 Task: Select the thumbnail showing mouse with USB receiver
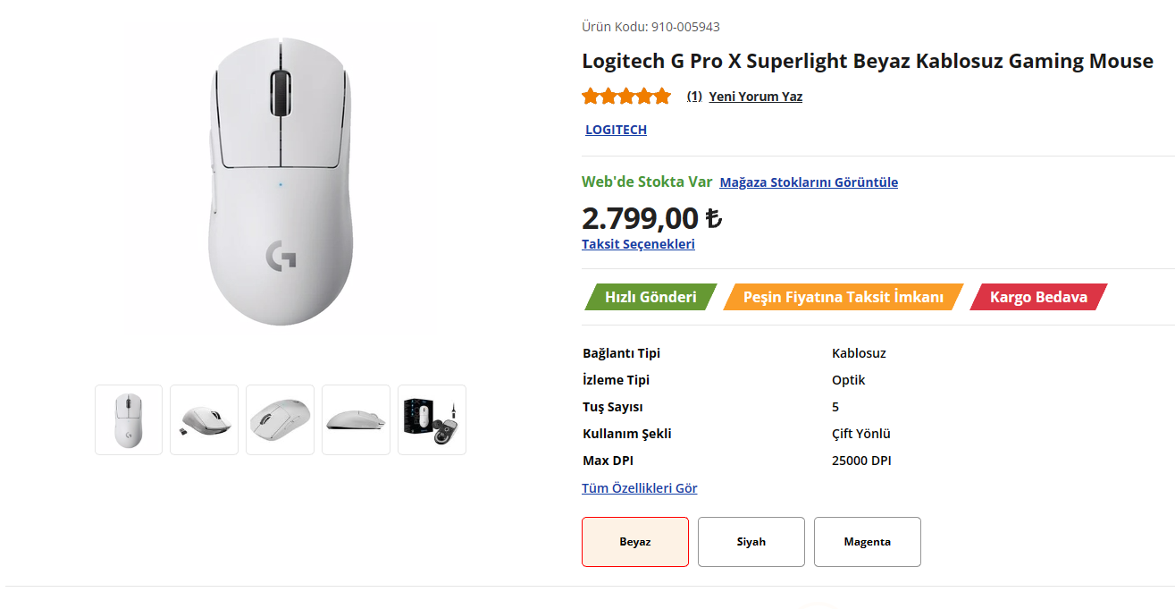coord(204,419)
